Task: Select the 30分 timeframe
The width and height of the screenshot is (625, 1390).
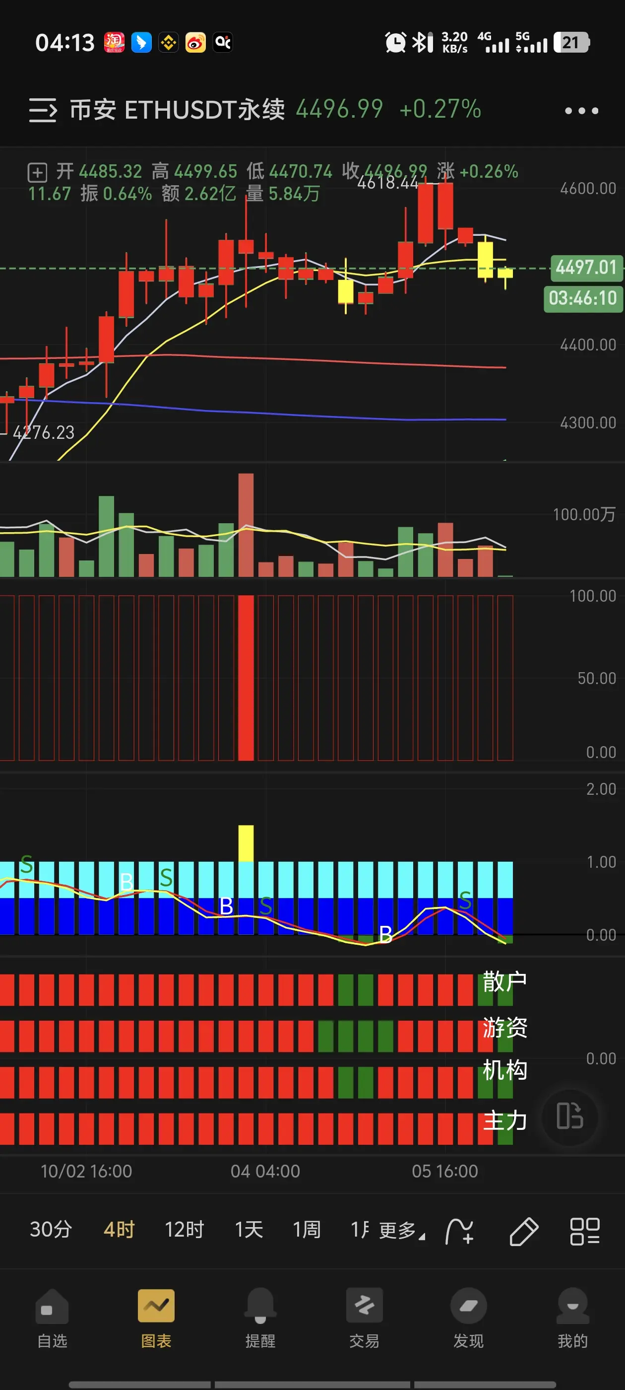Action: click(51, 1230)
